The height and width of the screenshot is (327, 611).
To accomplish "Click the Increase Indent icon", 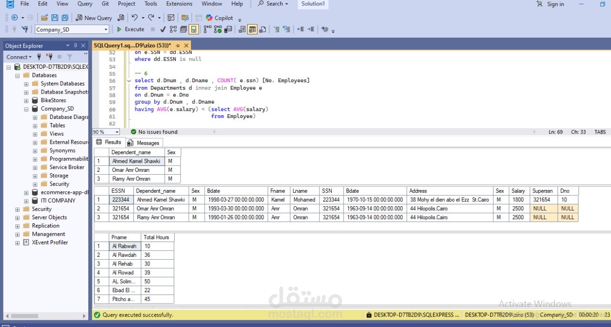I will tap(311, 29).
